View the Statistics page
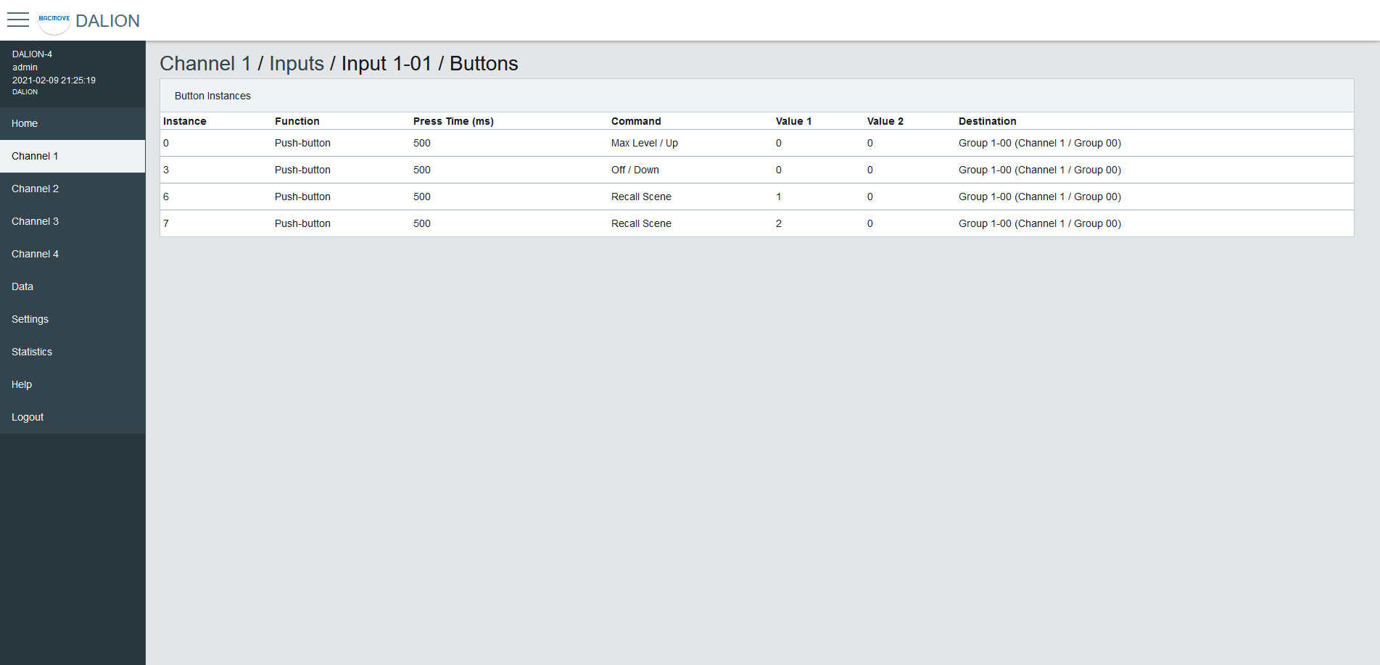Screen dimensions: 1380x665 click(32, 352)
